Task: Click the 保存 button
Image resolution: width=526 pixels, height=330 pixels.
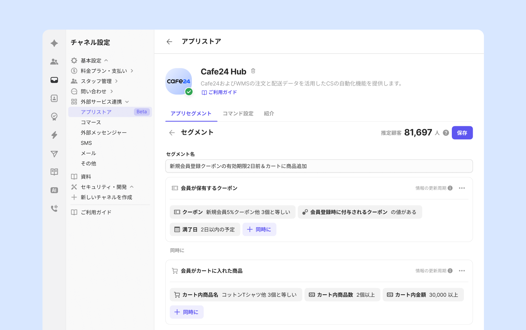Action: (x=462, y=133)
